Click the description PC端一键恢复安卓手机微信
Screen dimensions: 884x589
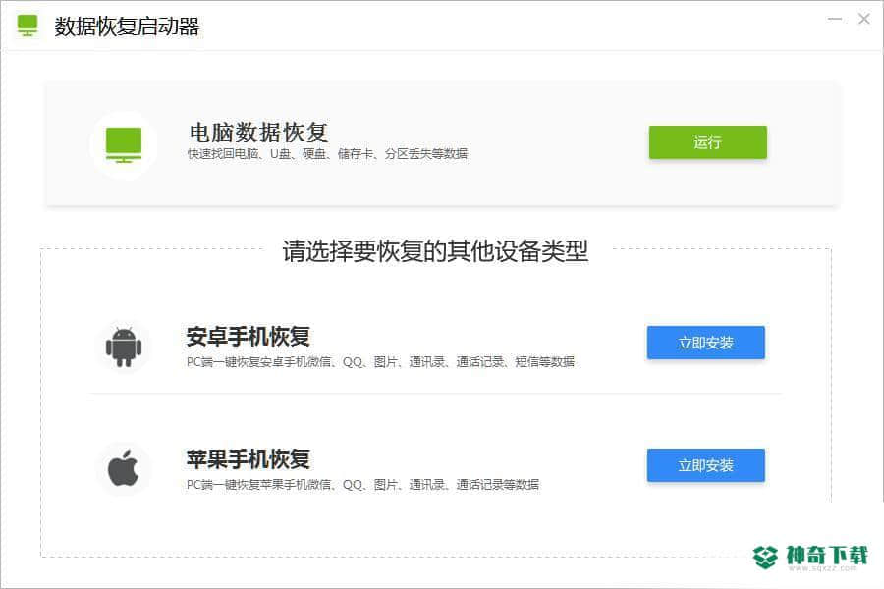pos(380,362)
